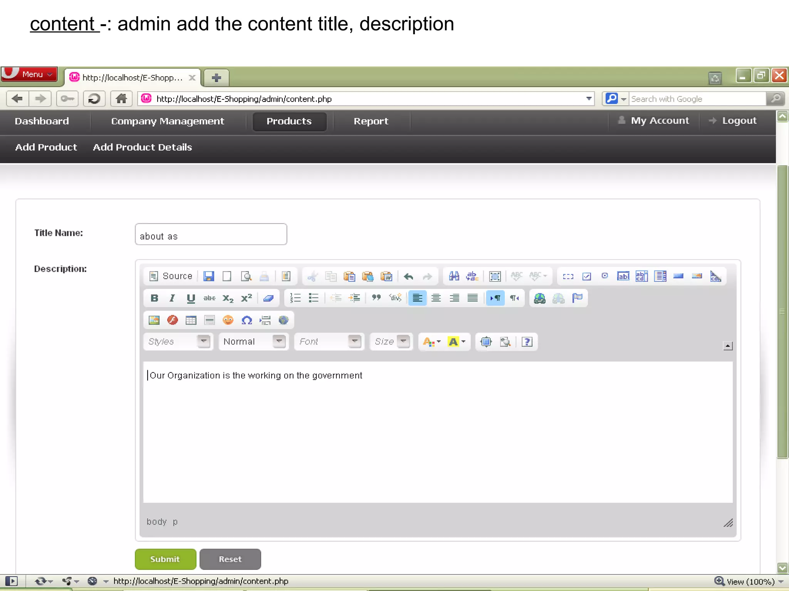Insert a smiley emoticon
Screen dimensions: 789x591
pyautogui.click(x=228, y=320)
